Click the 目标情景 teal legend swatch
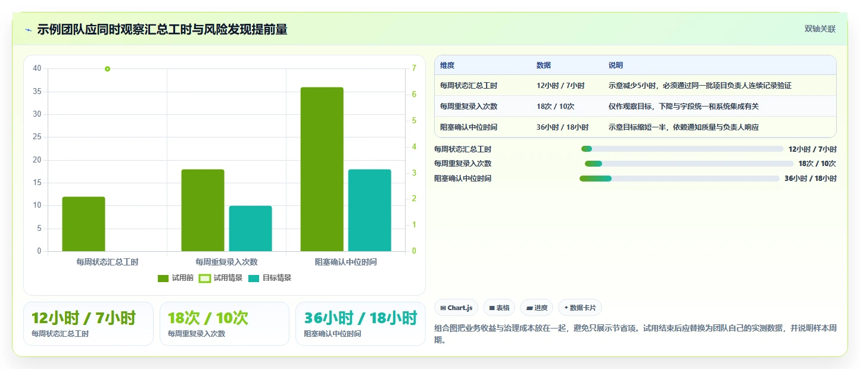Viewport: 860px width, 369px height. click(254, 278)
